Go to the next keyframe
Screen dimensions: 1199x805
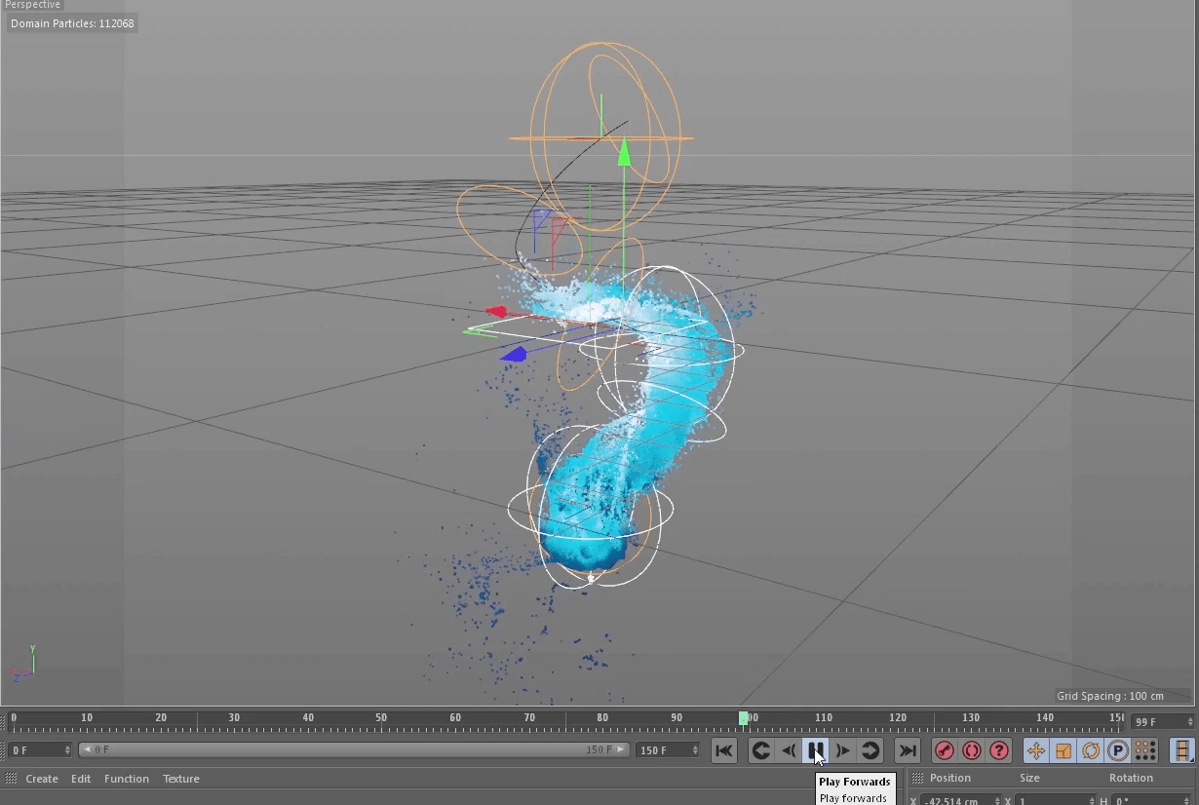(x=870, y=750)
